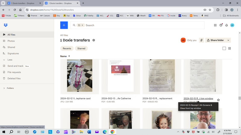Image resolution: width=241 pixels, height=135 pixels.
Task: Open the 2024-02-12 Stephanie card file name
Action: coord(75,98)
